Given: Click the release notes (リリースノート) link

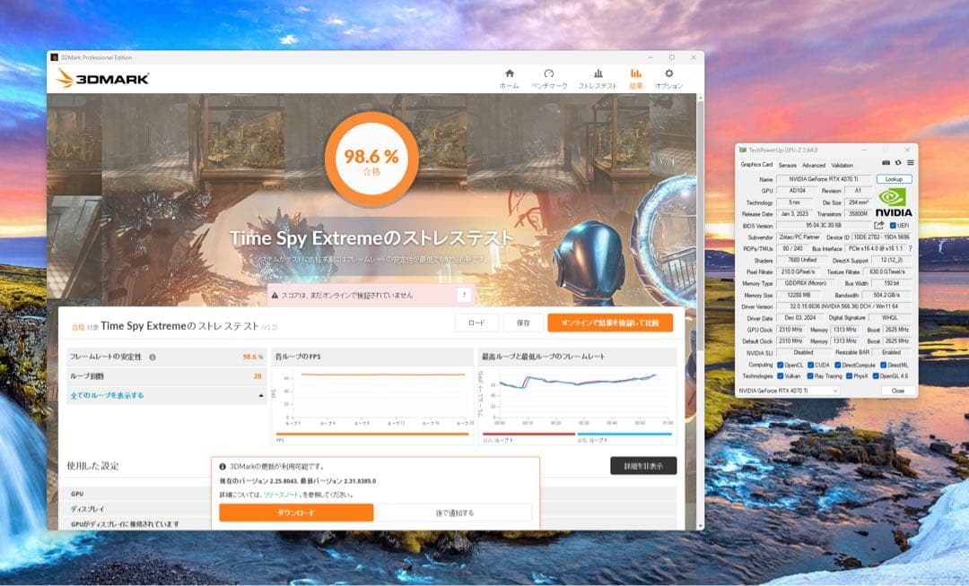Looking at the screenshot, I should coord(283,495).
